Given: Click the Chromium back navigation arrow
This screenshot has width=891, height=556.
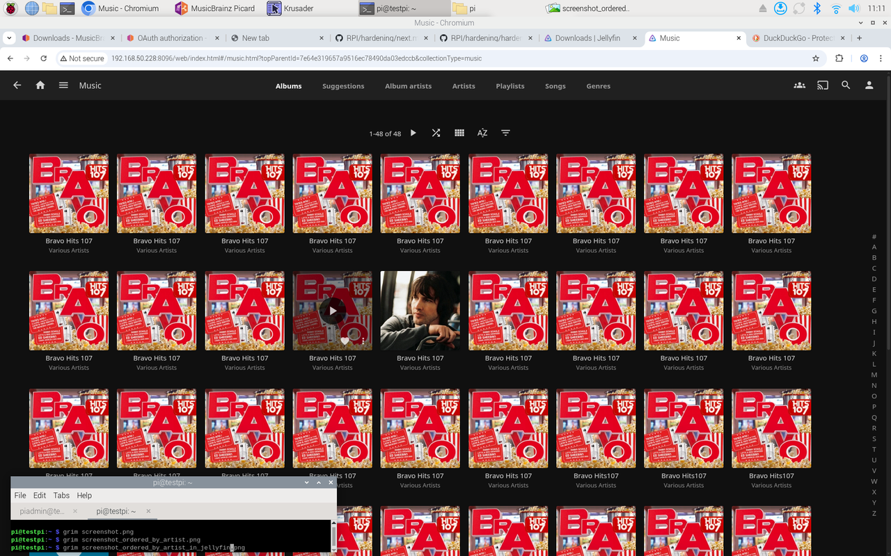Looking at the screenshot, I should [10, 58].
